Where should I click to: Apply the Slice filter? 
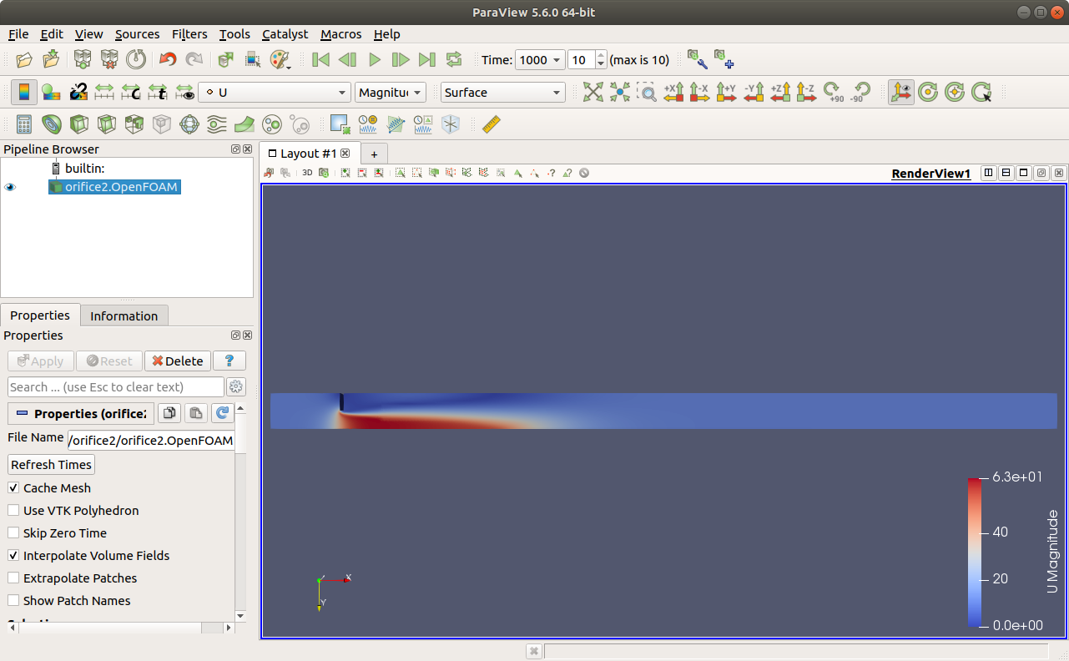107,124
